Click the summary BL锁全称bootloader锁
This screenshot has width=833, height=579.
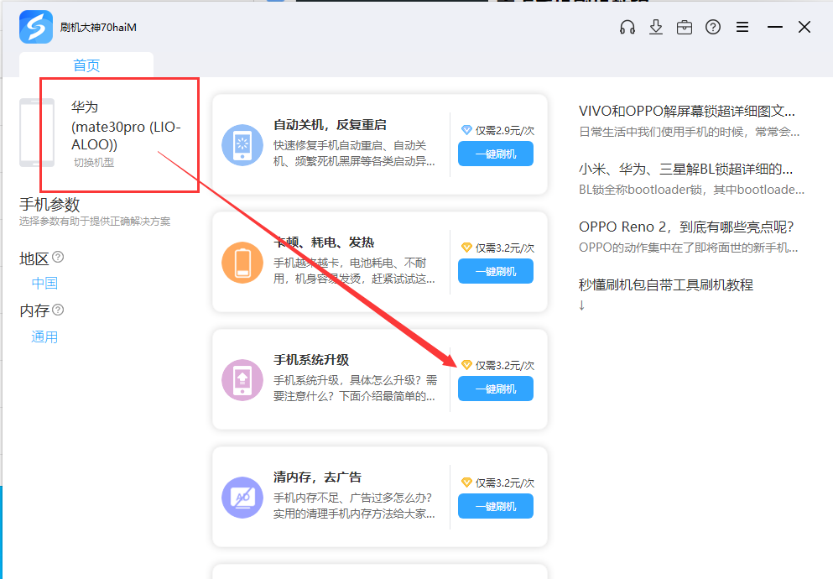691,190
